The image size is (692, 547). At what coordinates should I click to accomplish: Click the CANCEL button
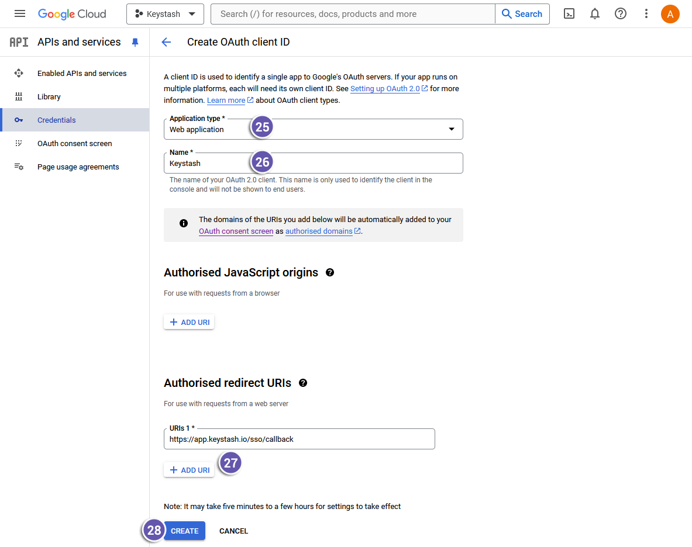pos(233,531)
